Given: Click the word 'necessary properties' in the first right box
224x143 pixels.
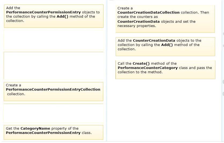Looking at the screenshot, I should click(x=137, y=26).
